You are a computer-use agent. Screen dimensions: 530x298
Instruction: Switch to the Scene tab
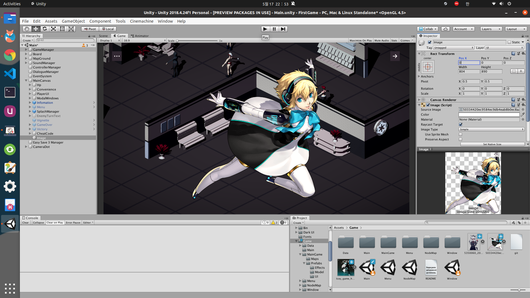[x=103, y=36]
